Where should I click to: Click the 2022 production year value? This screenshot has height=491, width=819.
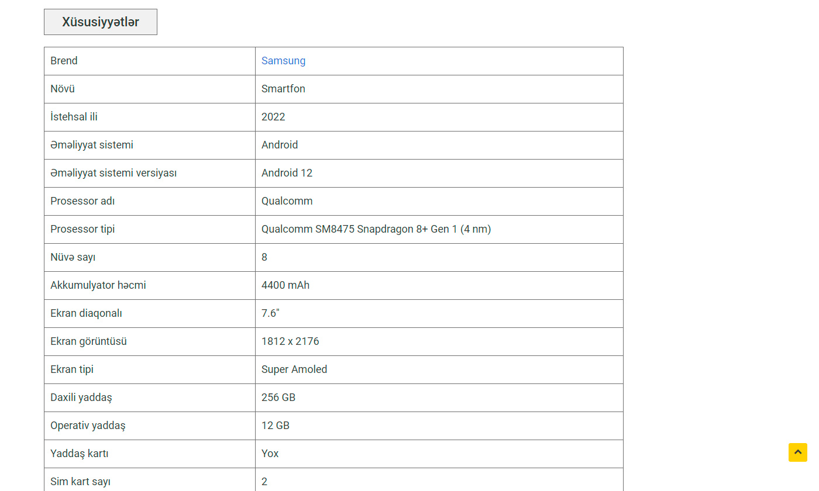click(273, 117)
